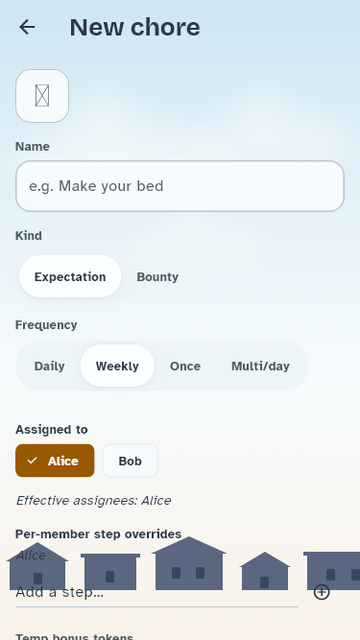Select the Bounty kind
Screen dimensions: 360x640
157,276
